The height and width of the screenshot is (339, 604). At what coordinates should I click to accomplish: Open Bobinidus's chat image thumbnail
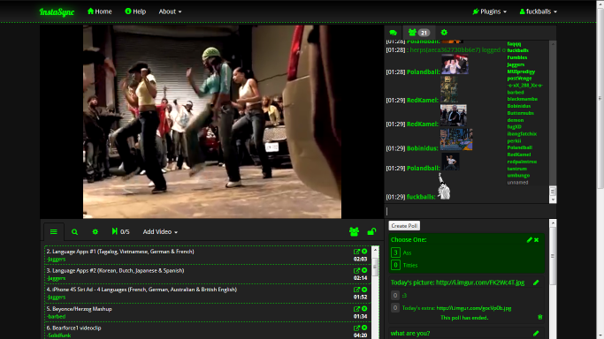[456, 139]
